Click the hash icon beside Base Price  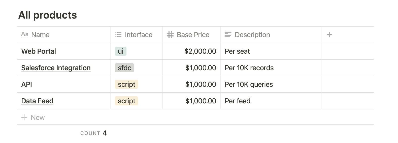point(170,35)
